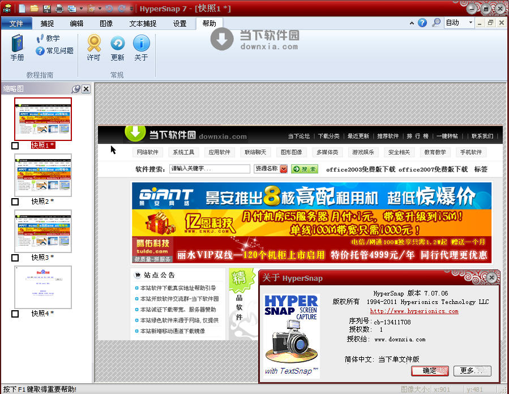Switch to the 捕捉 ribbon tab
This screenshot has width=509, height=394.
coord(48,23)
